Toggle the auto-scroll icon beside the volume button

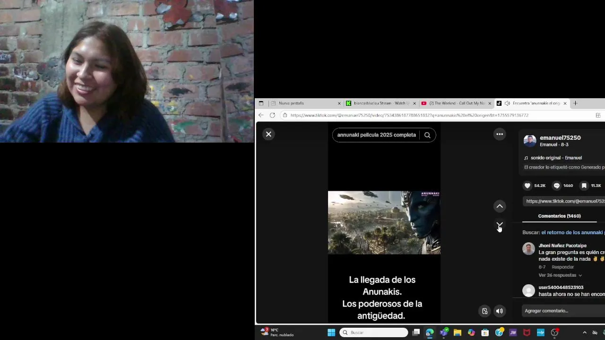(x=484, y=311)
